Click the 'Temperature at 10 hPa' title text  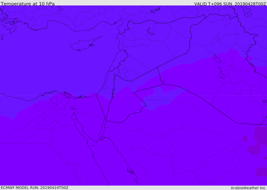click(x=28, y=4)
